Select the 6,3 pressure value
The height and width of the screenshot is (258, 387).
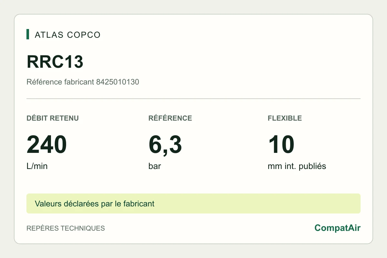(165, 145)
